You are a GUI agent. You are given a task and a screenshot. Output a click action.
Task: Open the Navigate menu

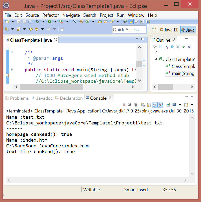tap(71, 15)
